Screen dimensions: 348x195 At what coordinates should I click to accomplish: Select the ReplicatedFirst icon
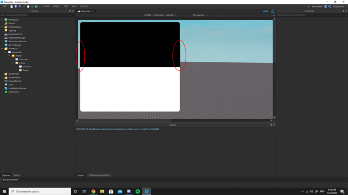(6, 34)
